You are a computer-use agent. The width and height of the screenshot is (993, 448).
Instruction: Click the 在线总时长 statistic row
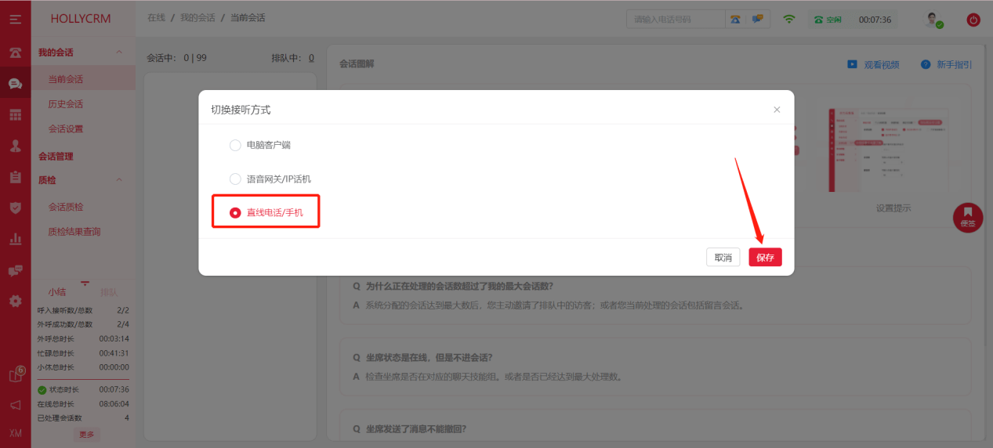point(83,404)
